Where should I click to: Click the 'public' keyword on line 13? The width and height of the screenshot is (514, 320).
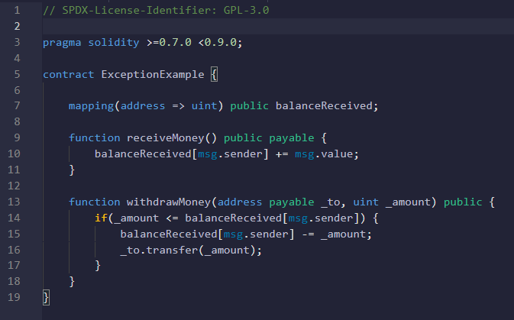tap(463, 202)
